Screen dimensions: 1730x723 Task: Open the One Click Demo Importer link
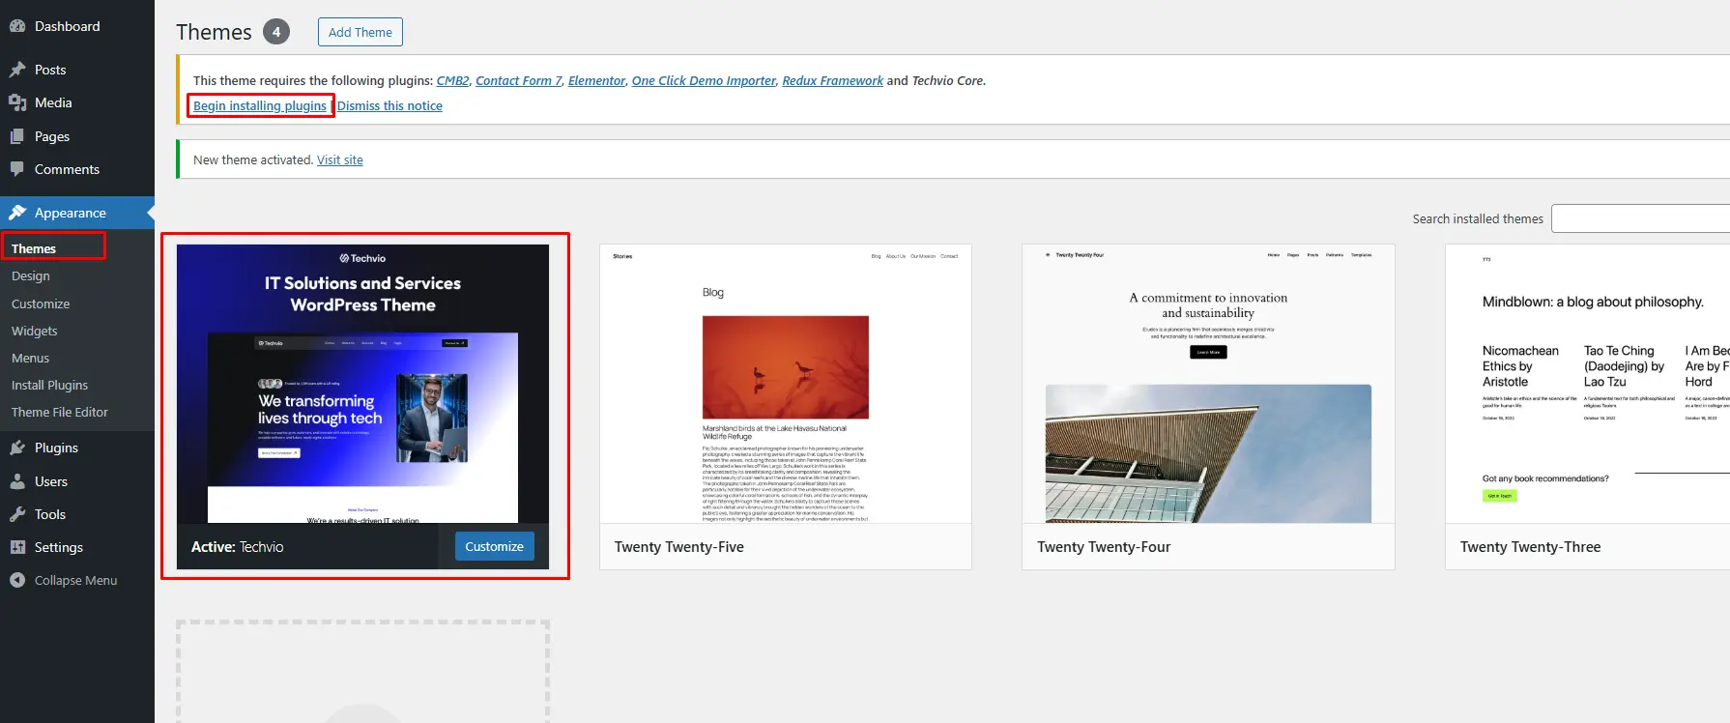(704, 80)
